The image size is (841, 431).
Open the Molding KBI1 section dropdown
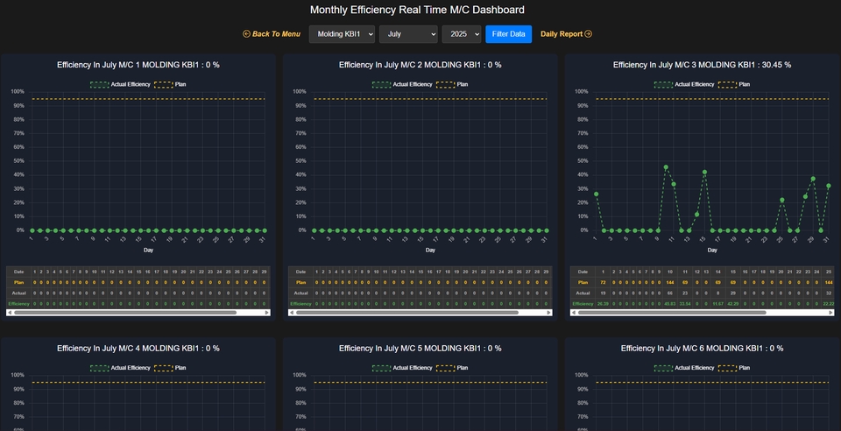(x=342, y=34)
